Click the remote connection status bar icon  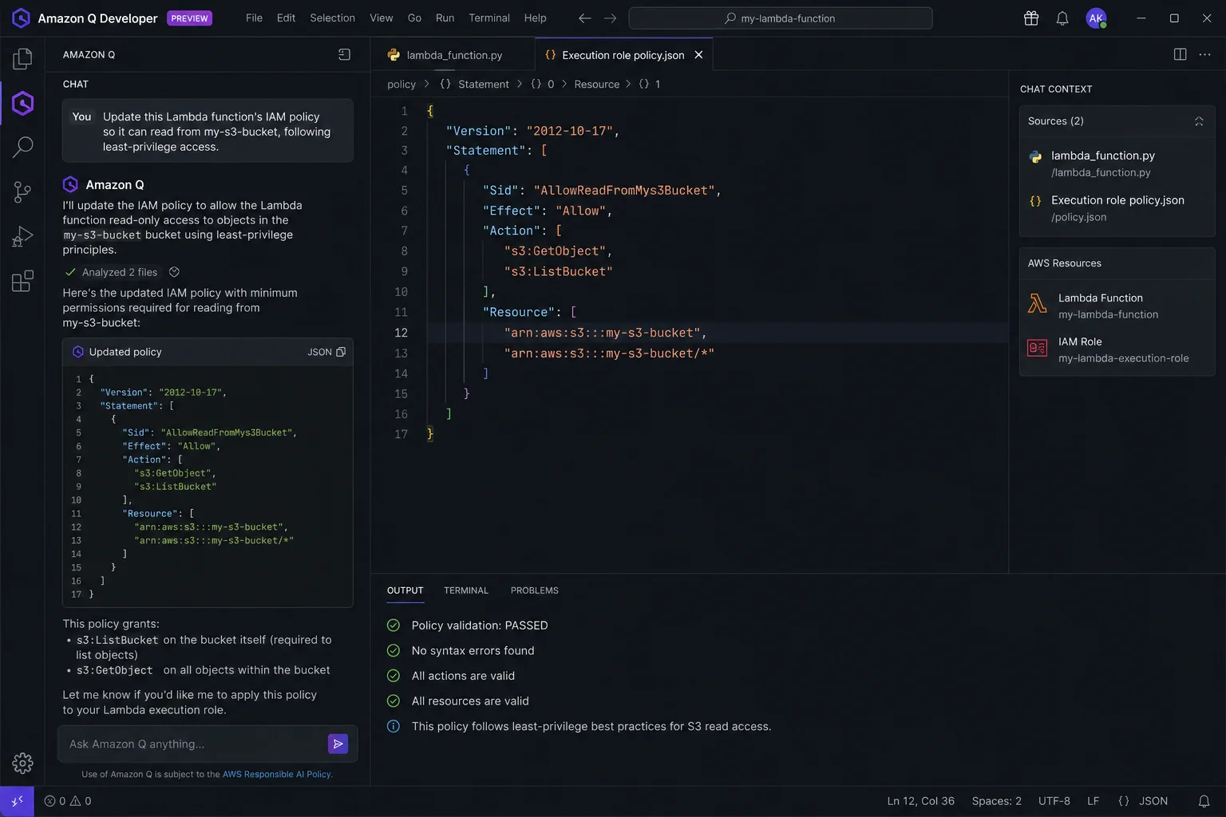pos(17,801)
